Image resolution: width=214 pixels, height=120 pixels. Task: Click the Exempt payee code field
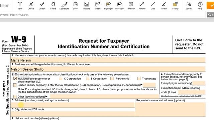[199, 83]
